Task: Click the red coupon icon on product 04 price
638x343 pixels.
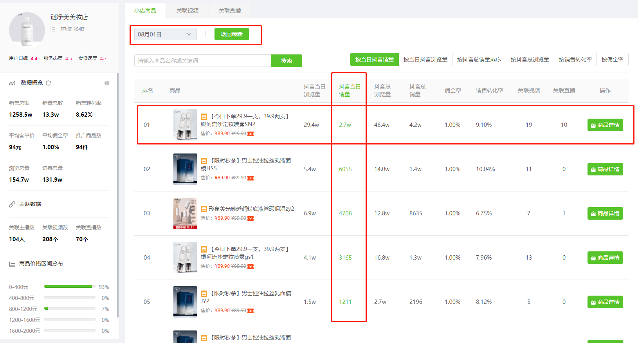Action: click(251, 267)
